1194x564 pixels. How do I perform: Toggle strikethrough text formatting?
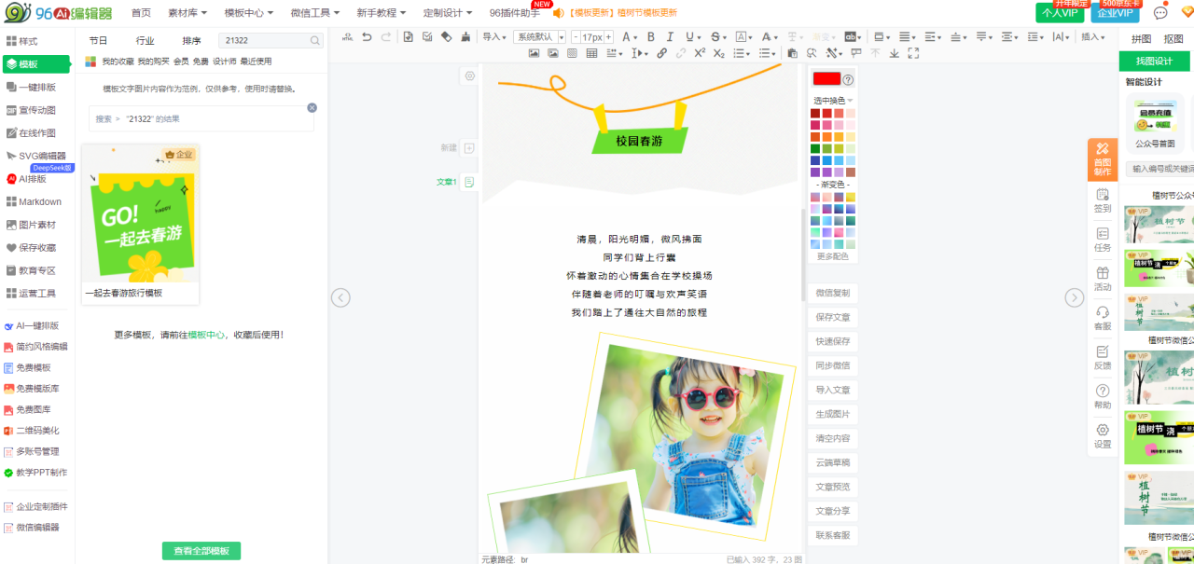(x=715, y=37)
